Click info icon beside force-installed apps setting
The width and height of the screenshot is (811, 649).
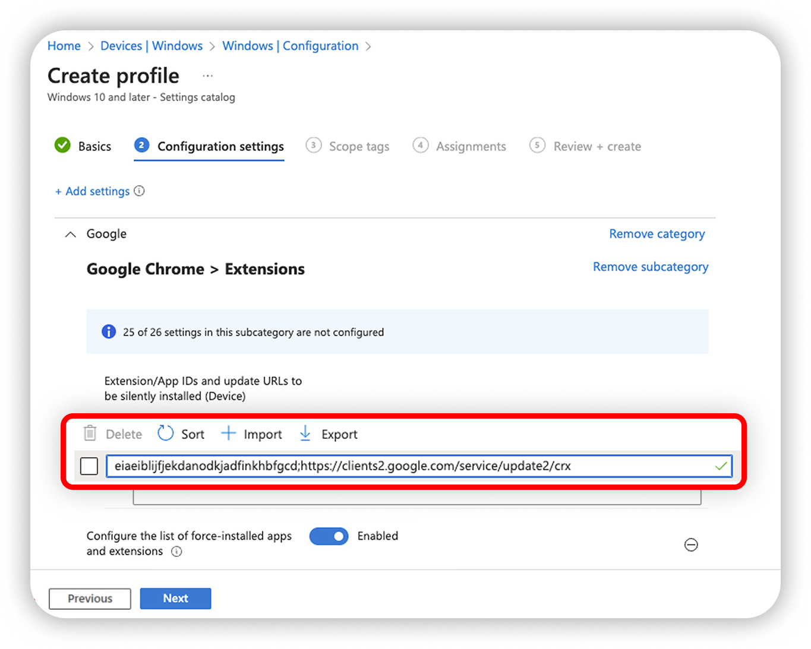tap(176, 551)
